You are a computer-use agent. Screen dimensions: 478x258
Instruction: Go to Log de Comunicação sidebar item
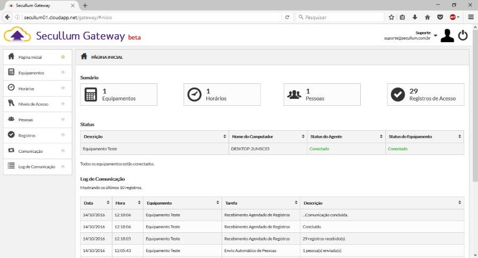click(36, 167)
